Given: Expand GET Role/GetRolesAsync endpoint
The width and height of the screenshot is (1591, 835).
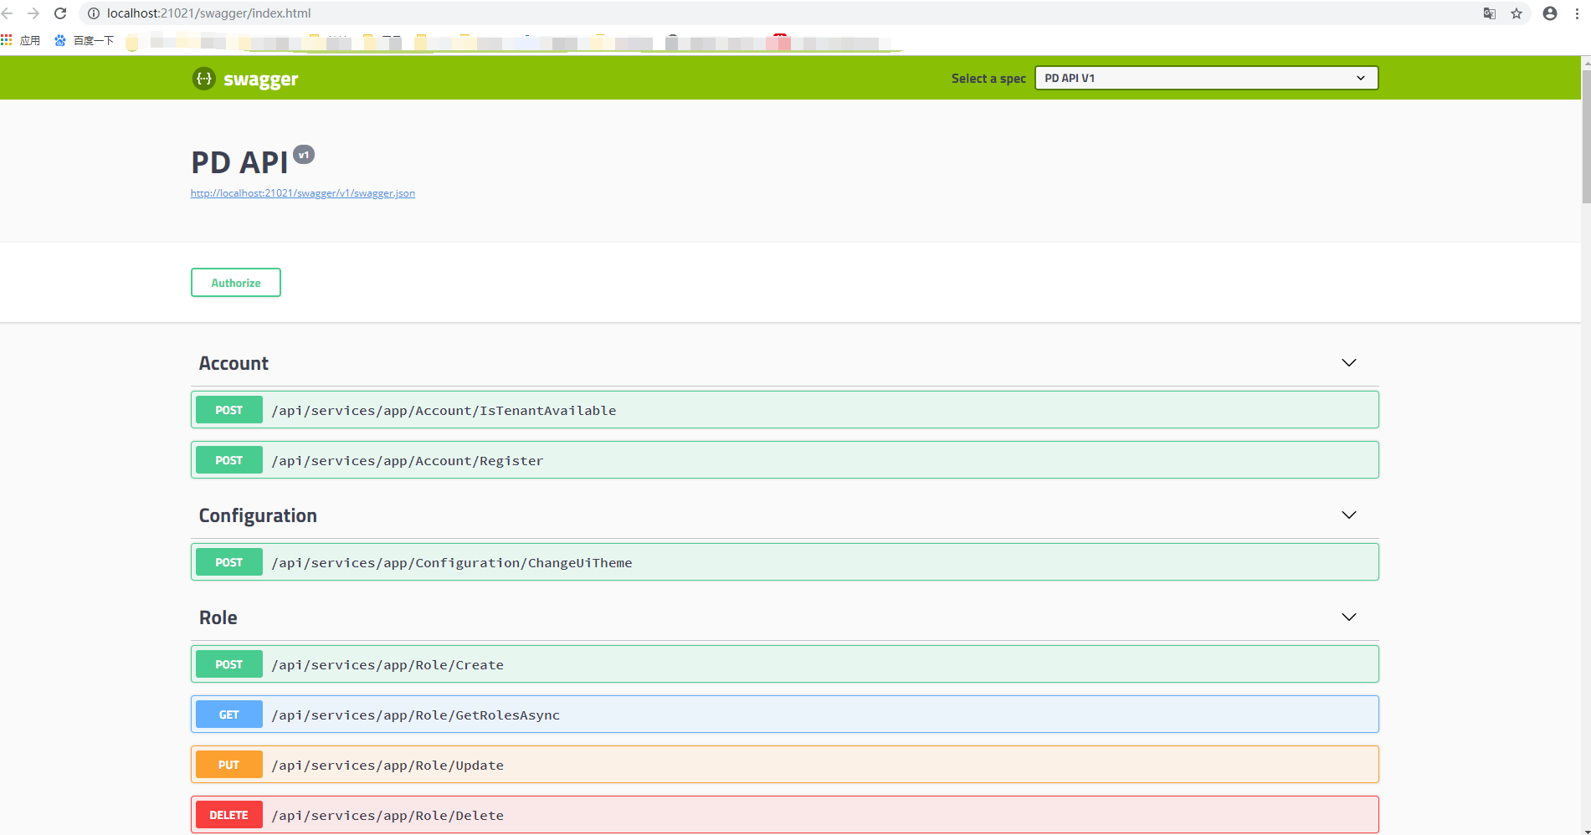Looking at the screenshot, I should pyautogui.click(x=785, y=715).
